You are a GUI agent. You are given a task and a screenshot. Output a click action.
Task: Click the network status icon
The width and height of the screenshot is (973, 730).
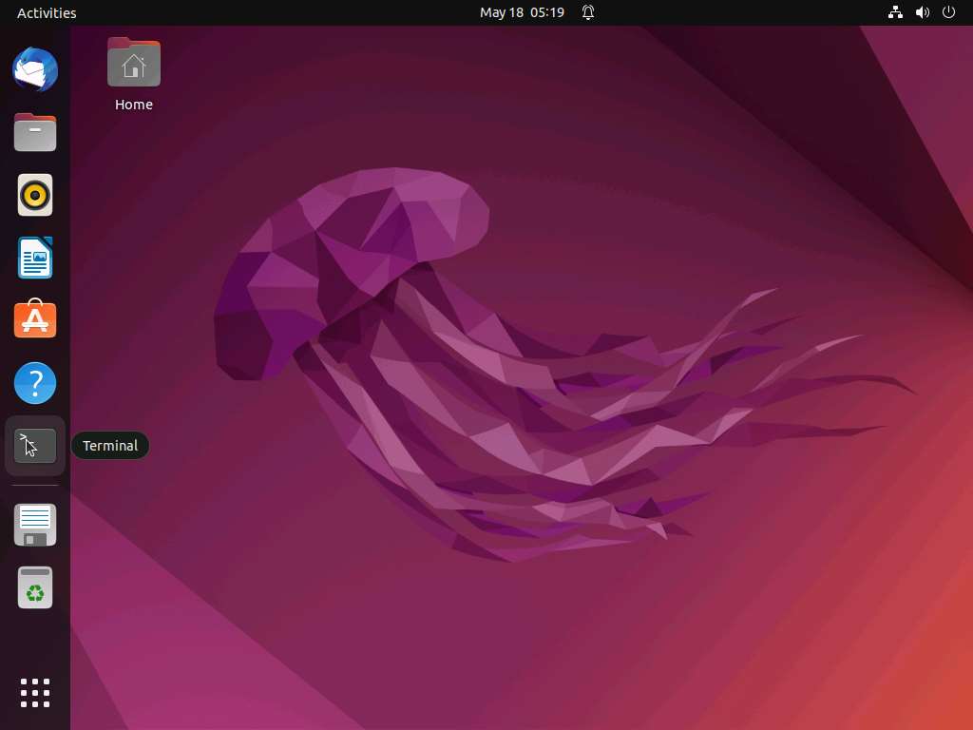pos(894,13)
